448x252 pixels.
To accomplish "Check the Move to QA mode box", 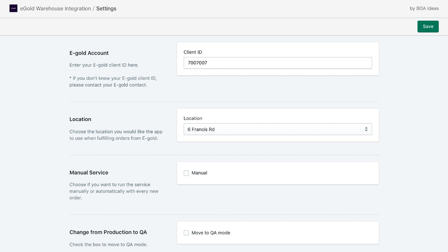I will 186,232.
